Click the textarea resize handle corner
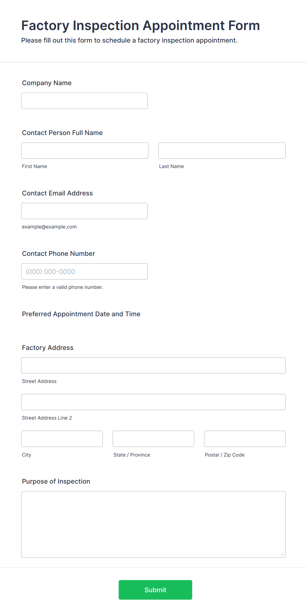 282,554
